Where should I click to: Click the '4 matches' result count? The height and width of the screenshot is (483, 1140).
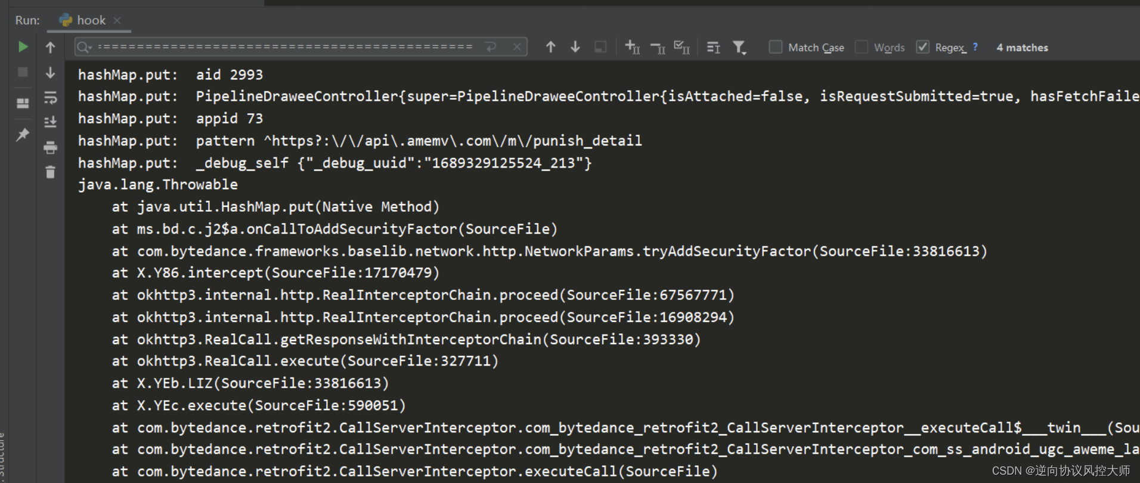(x=1022, y=48)
